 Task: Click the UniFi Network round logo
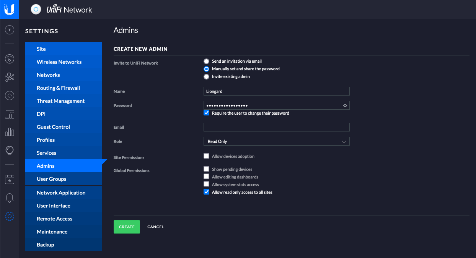(36, 10)
